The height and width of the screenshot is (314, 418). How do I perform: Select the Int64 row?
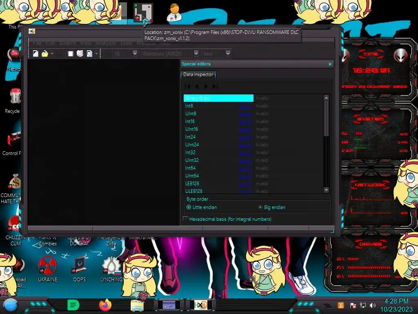[253, 168]
